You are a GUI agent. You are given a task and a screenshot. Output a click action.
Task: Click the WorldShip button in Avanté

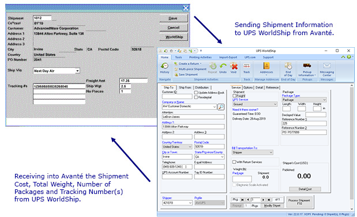pos(174,37)
